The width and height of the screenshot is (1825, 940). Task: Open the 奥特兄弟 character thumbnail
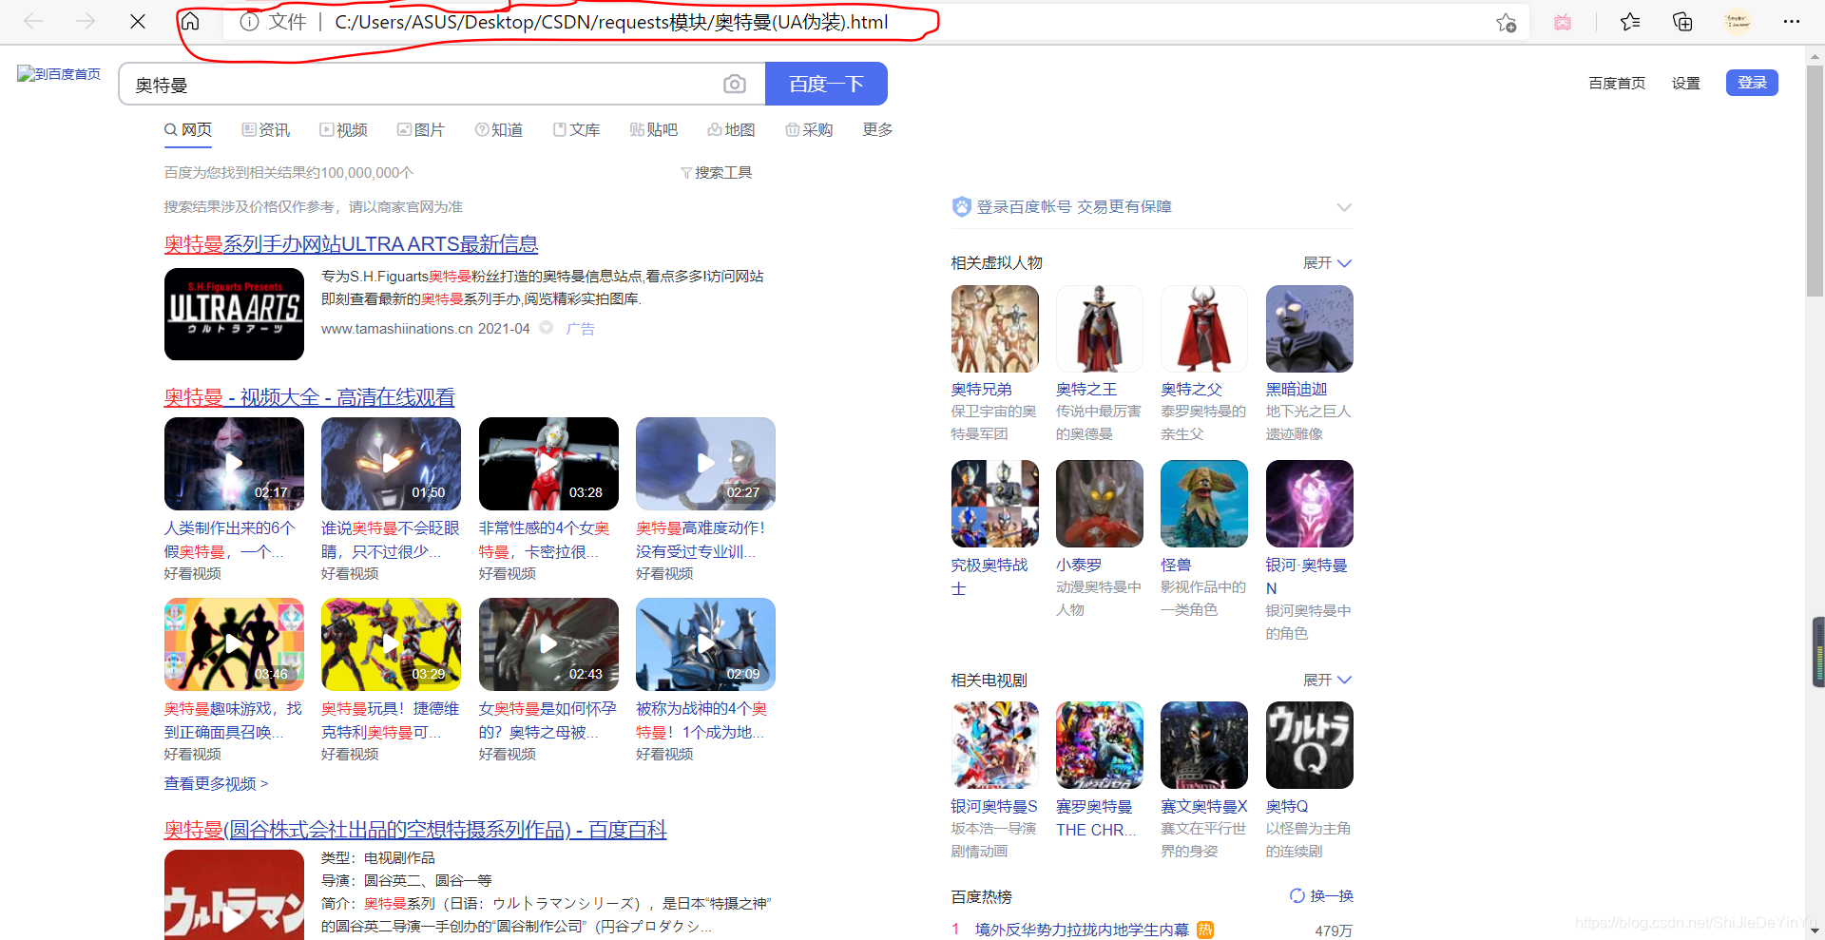click(994, 329)
